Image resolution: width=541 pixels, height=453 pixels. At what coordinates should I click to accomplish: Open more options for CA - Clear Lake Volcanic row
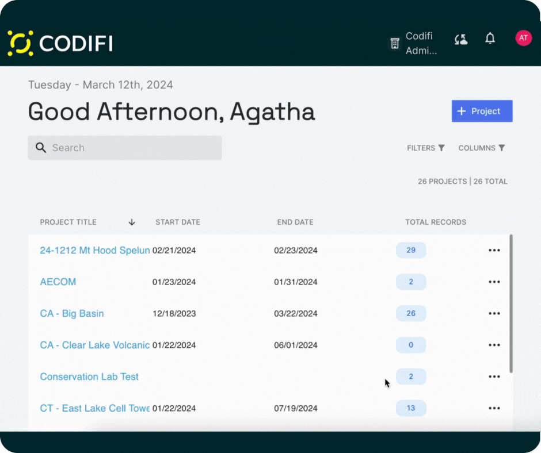pyautogui.click(x=494, y=345)
